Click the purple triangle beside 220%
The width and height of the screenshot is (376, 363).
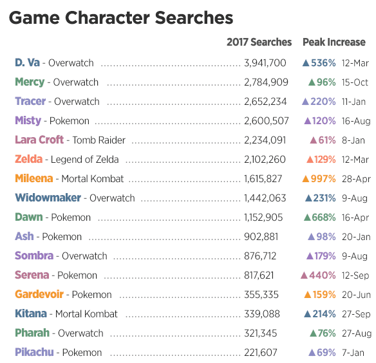(305, 102)
